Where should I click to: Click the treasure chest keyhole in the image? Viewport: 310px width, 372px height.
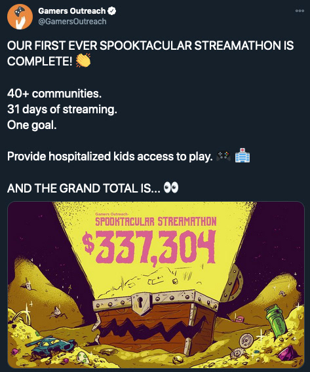point(140,302)
